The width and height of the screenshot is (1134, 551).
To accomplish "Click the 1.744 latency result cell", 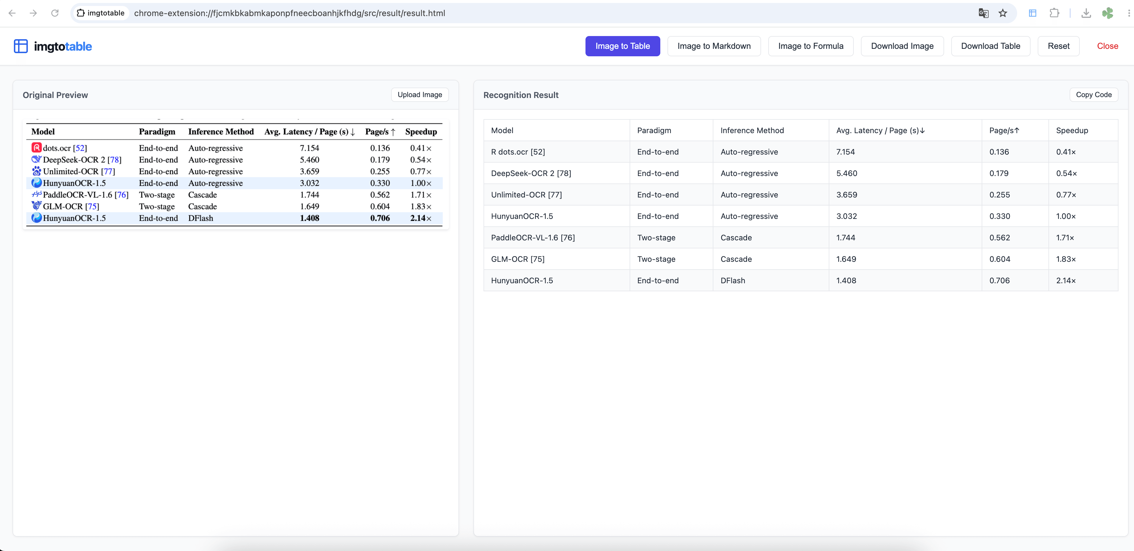I will tap(905, 237).
